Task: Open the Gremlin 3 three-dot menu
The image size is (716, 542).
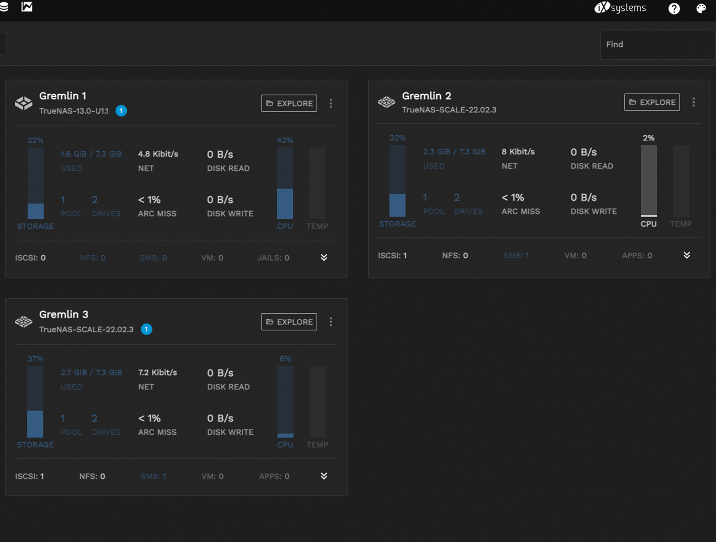Action: (331, 322)
